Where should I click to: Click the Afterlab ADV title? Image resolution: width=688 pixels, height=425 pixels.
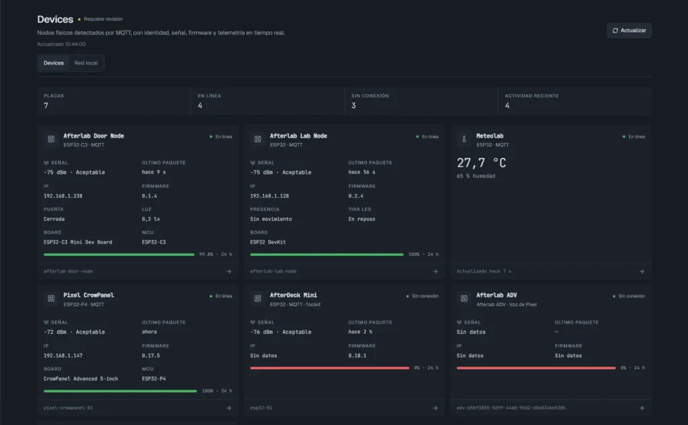pos(497,295)
